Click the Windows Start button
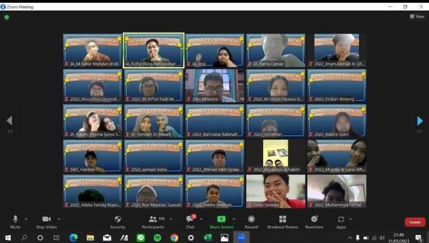Viewport: 429px width, 243px height. 8,238
